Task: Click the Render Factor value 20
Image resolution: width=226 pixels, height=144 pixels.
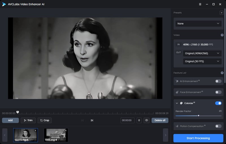Action: tap(220, 111)
